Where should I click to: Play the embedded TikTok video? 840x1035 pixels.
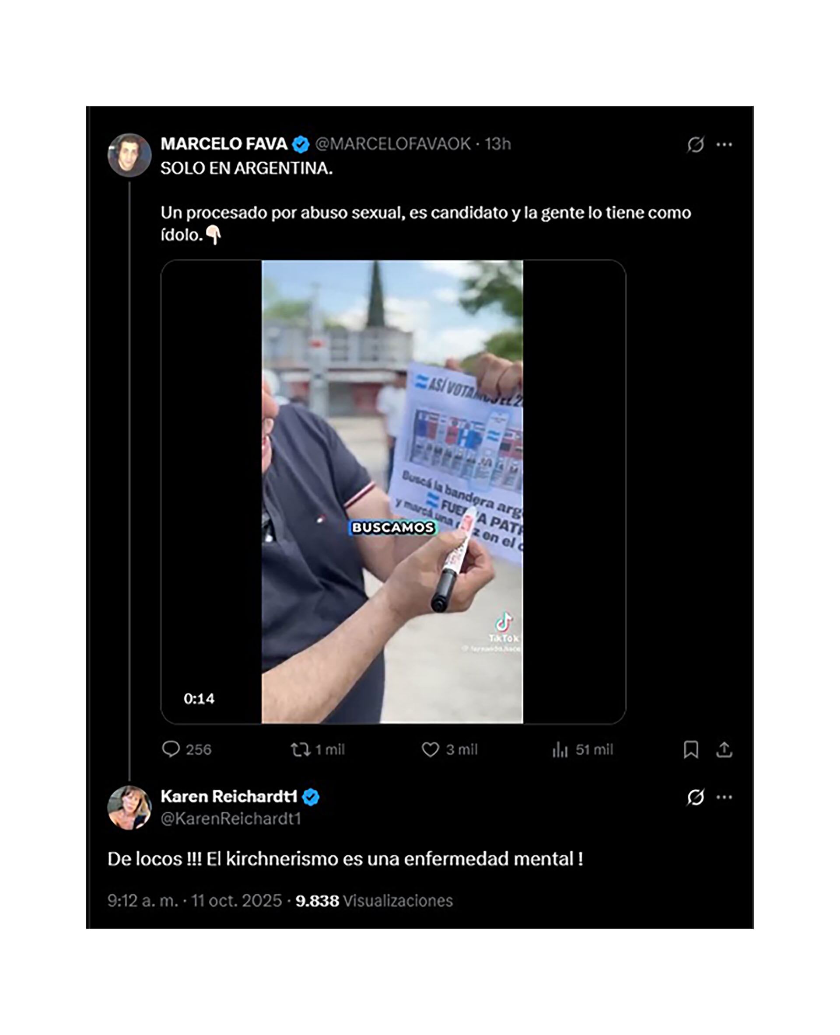tap(392, 491)
